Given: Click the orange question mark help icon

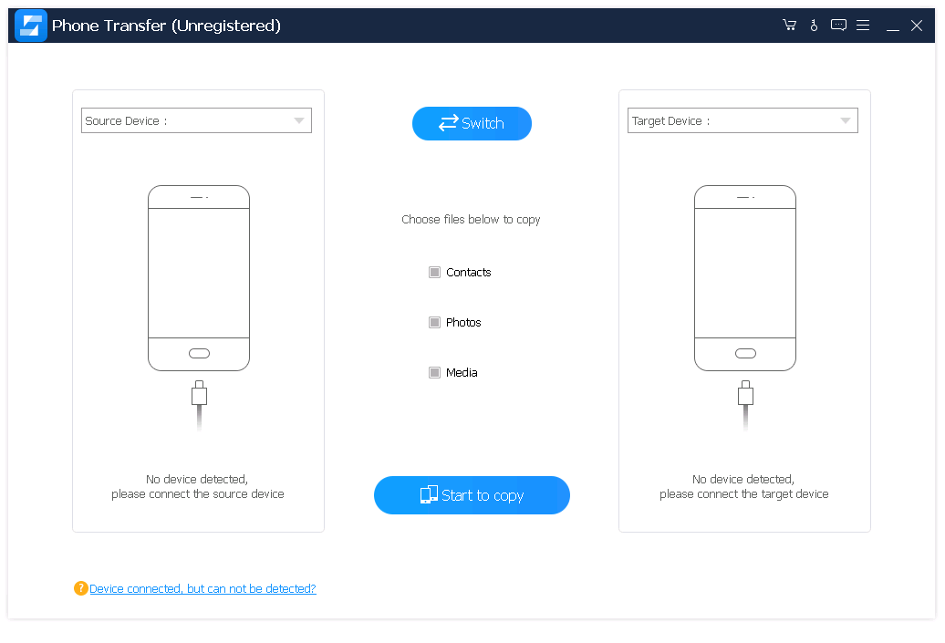Looking at the screenshot, I should [x=81, y=588].
